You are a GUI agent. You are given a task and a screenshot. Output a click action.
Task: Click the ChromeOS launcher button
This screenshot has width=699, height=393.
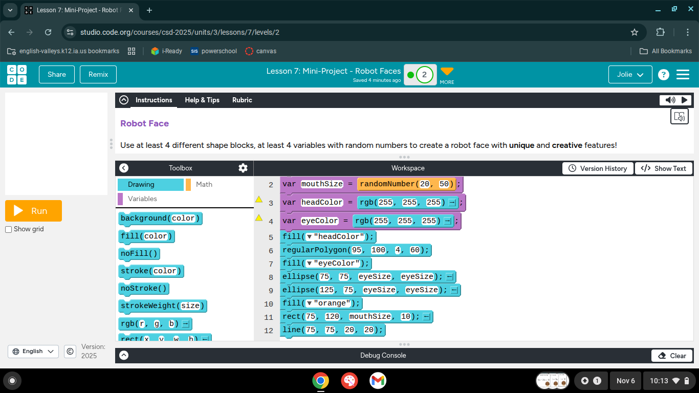tap(12, 381)
